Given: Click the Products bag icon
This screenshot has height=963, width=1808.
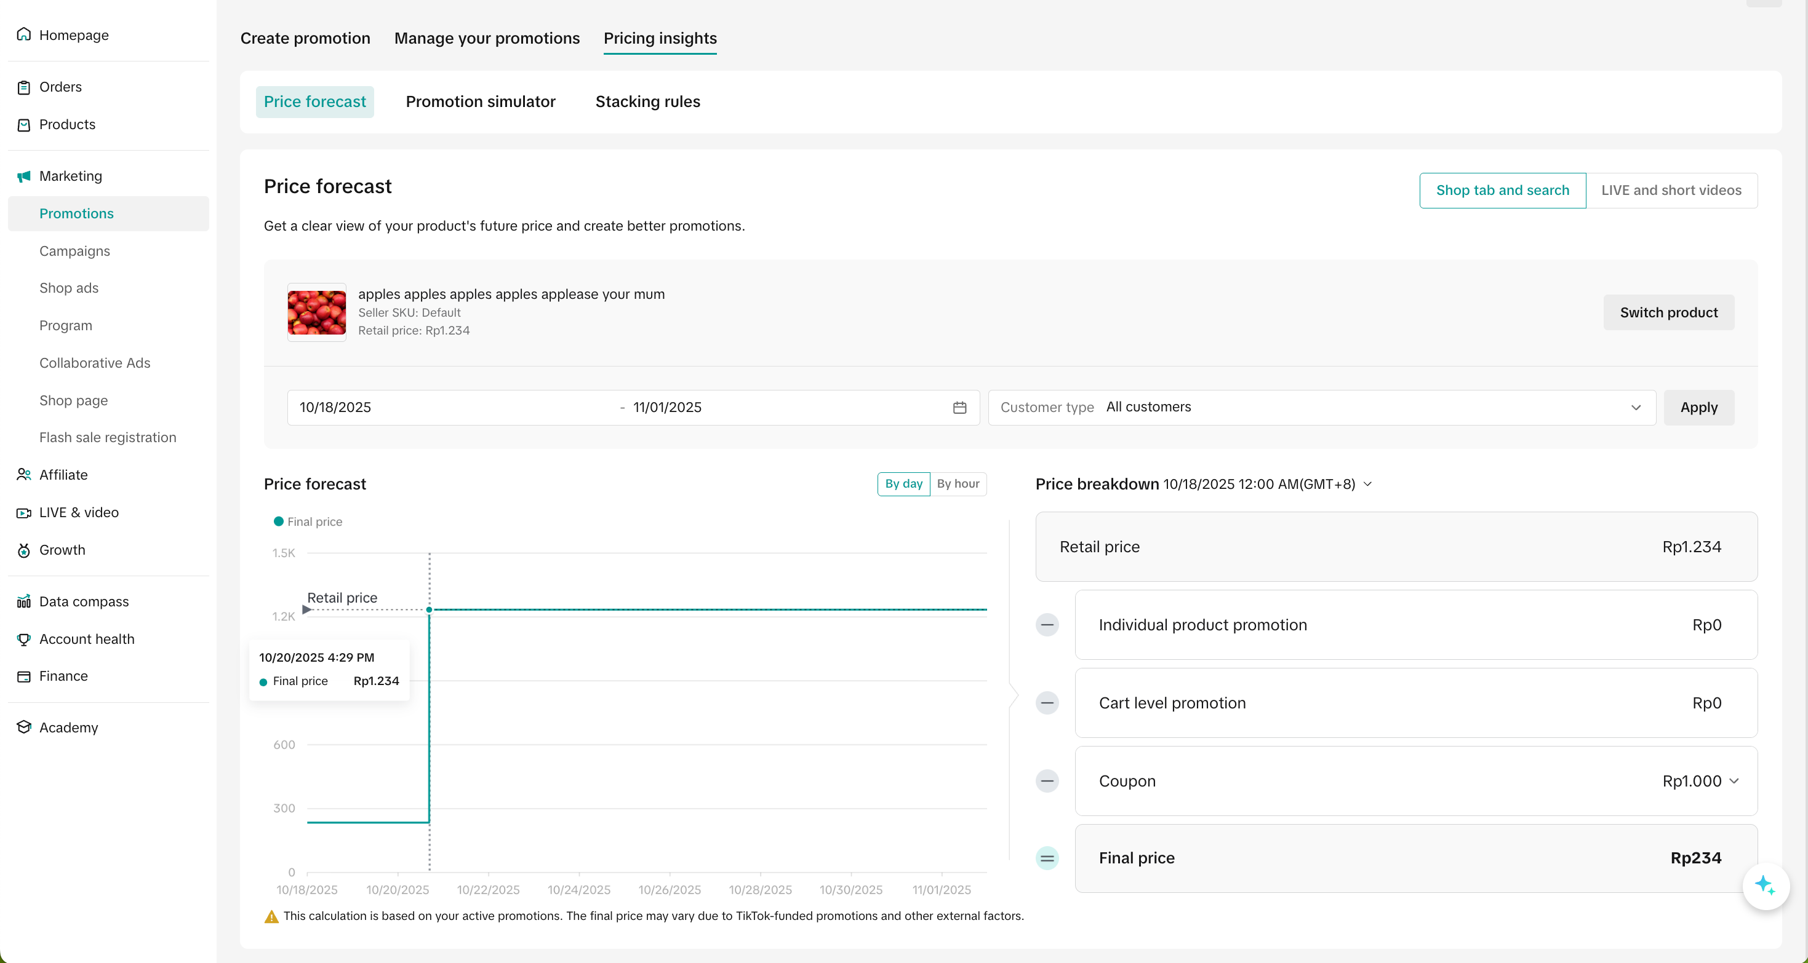Looking at the screenshot, I should click(24, 125).
